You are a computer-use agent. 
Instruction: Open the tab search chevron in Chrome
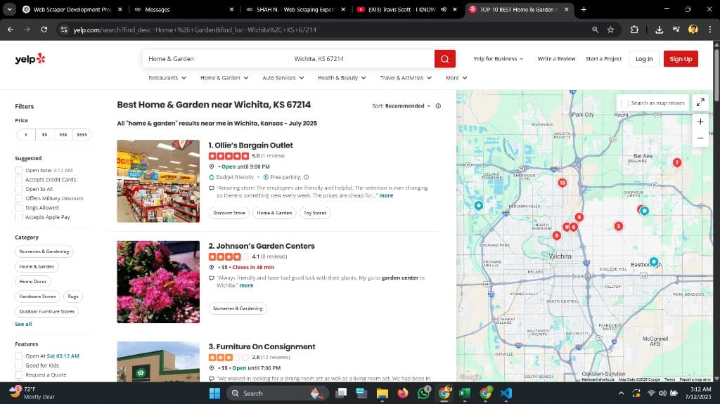click(x=10, y=9)
